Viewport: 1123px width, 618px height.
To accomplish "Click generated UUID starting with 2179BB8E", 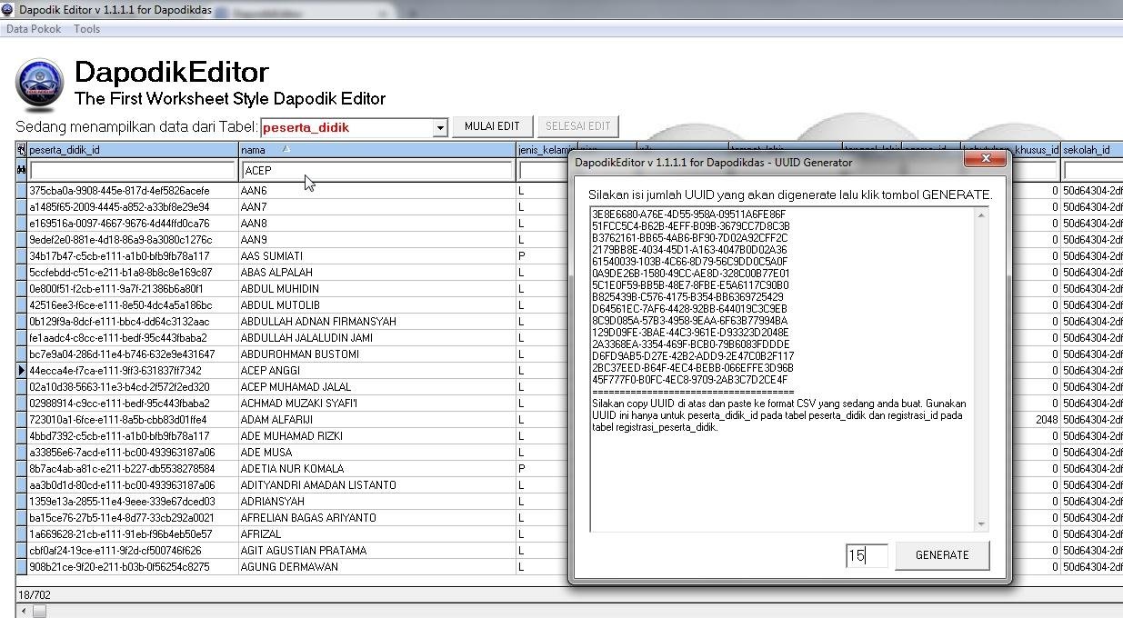I will 689,250.
